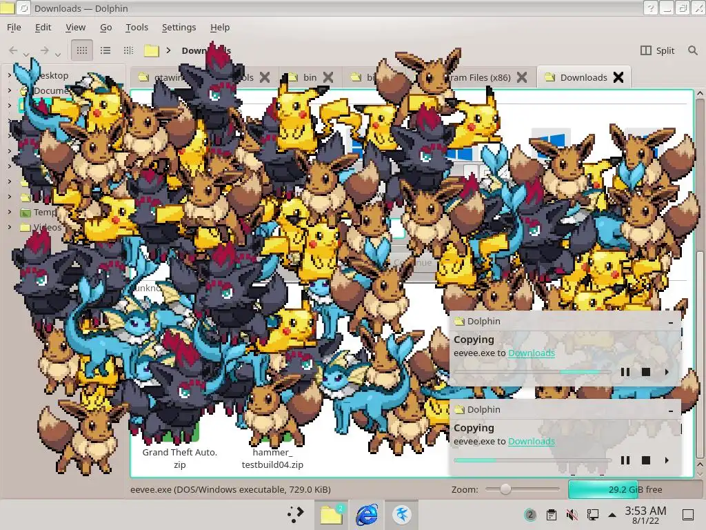Close the Program Files (x86) tab
The height and width of the screenshot is (530, 706).
tap(522, 77)
